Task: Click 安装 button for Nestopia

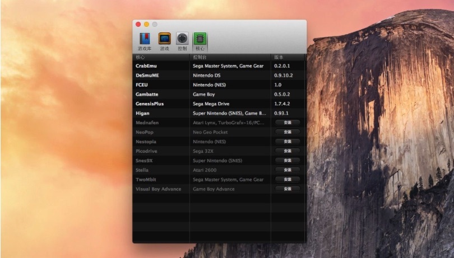Action: 288,142
